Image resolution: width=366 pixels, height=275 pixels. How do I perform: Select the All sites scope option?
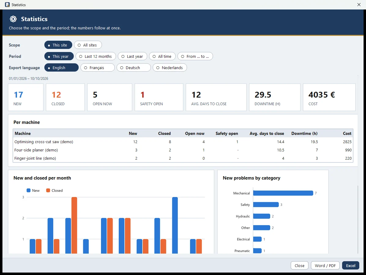(88, 45)
